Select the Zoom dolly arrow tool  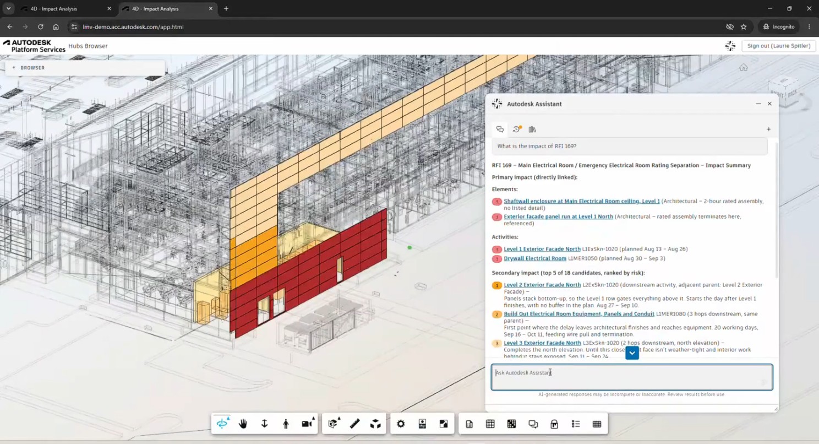pos(264,424)
